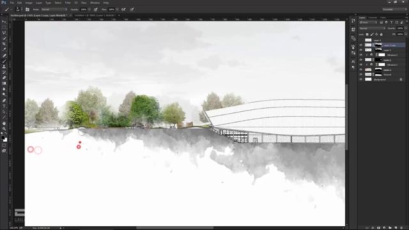This screenshot has width=409, height=230.
Task: Open Opacity slider arrow in options bar
Action: pyautogui.click(x=89, y=10)
